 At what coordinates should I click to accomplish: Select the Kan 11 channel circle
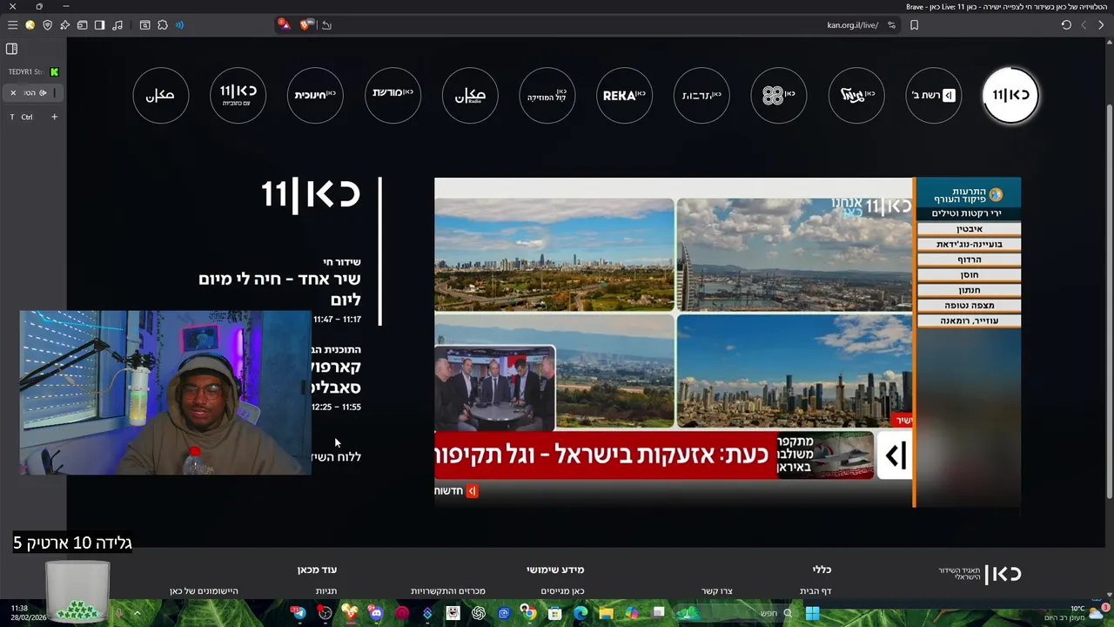[1010, 95]
